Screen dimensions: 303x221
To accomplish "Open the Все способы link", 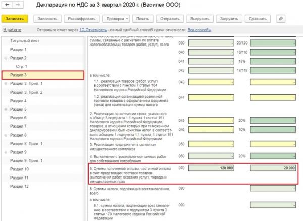I will (199, 30).
